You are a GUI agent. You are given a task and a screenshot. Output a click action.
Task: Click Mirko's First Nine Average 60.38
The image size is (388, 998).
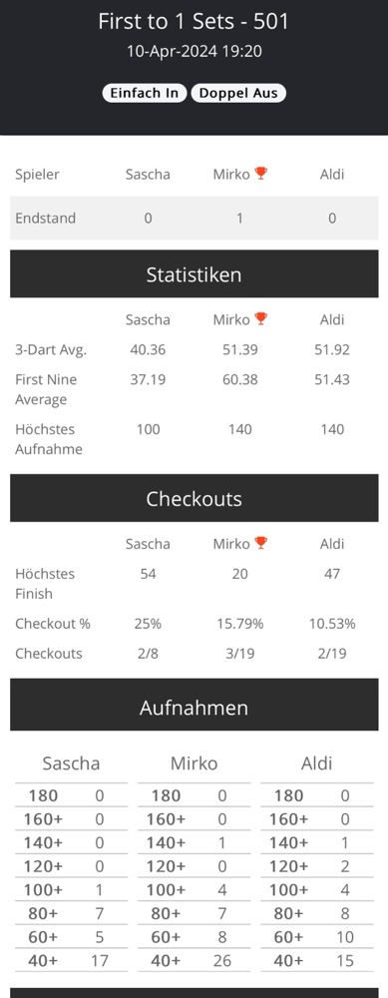click(x=239, y=379)
